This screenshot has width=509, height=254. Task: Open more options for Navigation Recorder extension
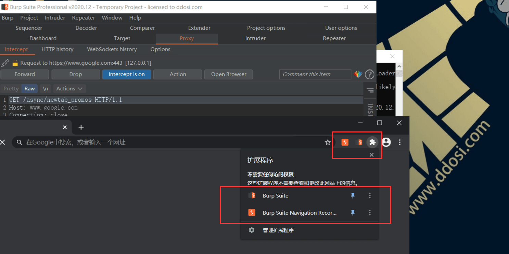tap(370, 213)
